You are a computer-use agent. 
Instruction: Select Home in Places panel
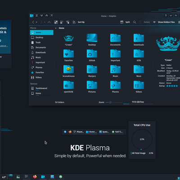[x=41, y=32]
